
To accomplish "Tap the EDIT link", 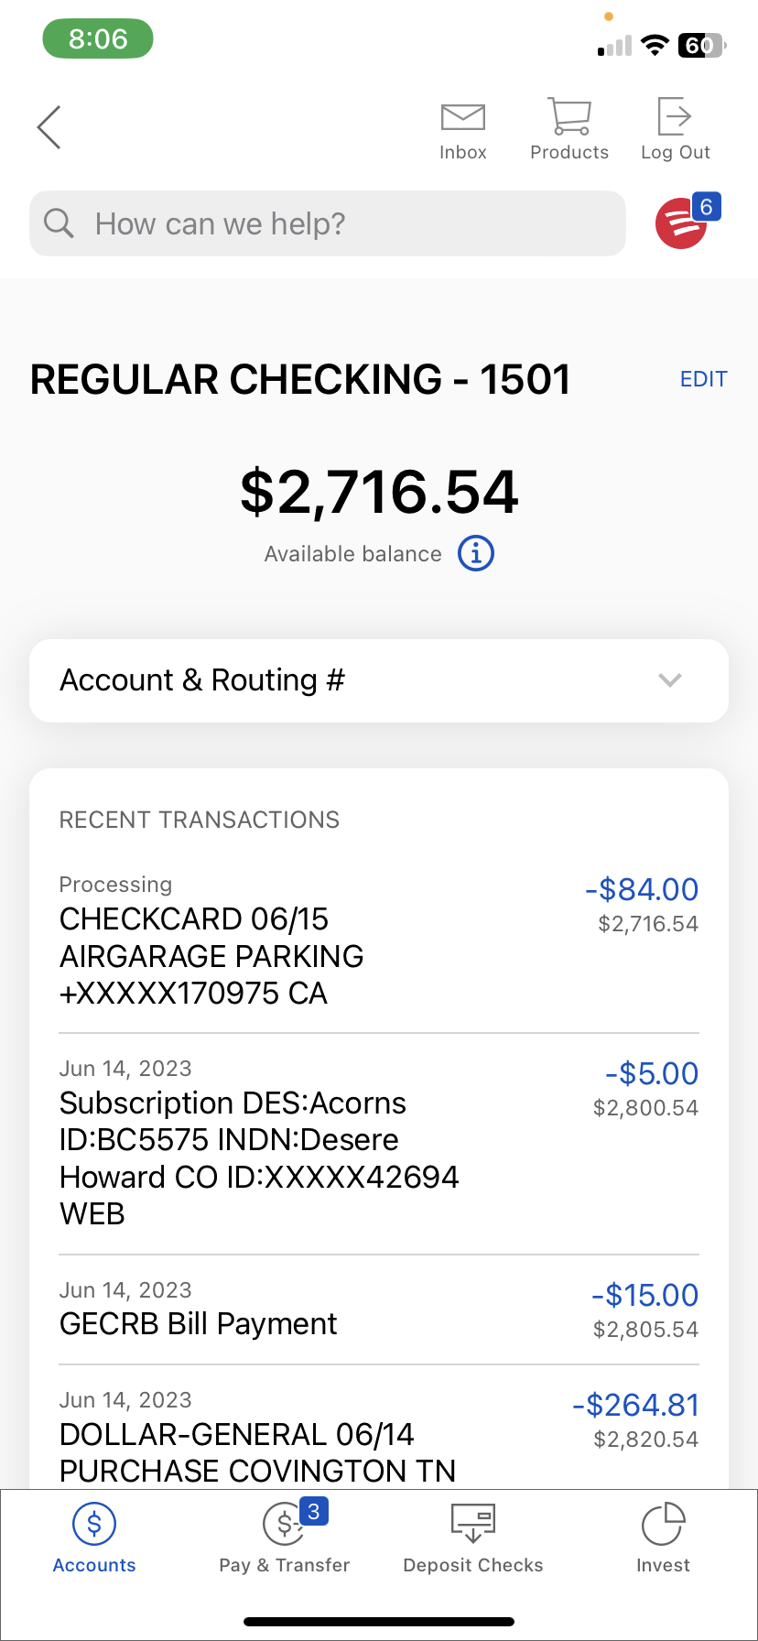I will (x=703, y=379).
